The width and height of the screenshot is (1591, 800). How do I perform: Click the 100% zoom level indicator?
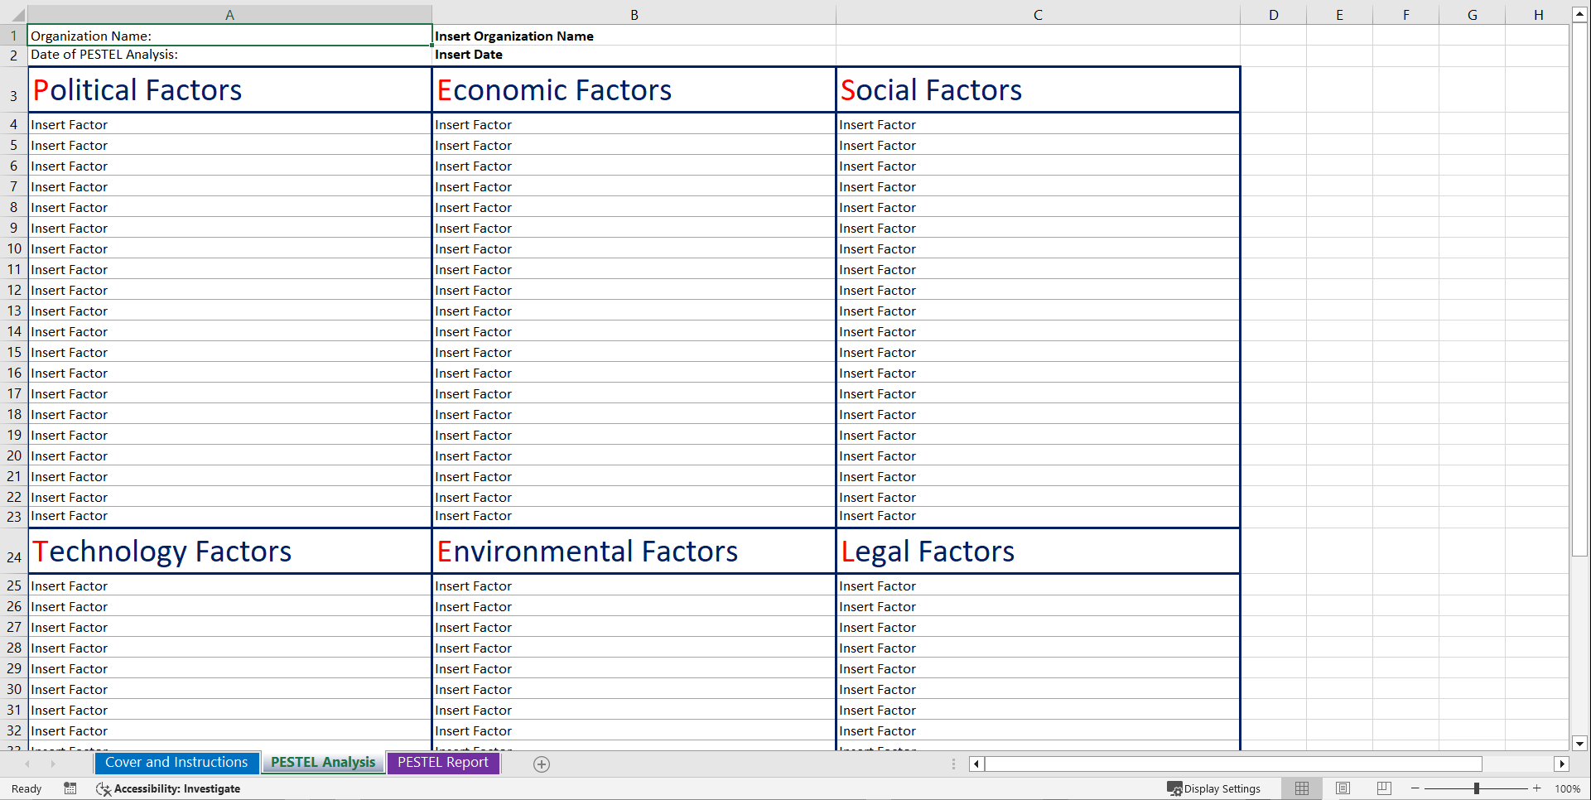tap(1568, 788)
